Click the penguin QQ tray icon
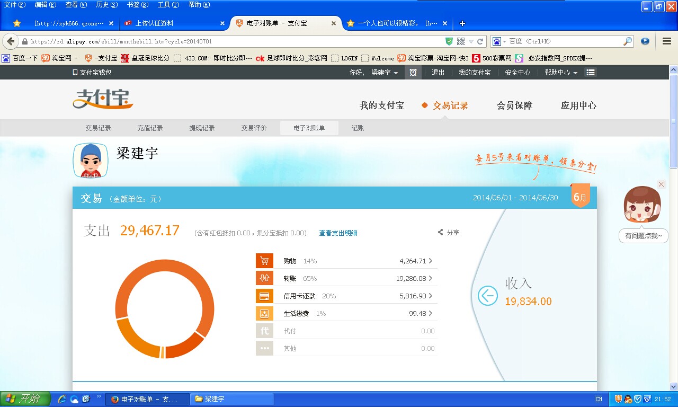Image resolution: width=678 pixels, height=407 pixels. pos(628,399)
